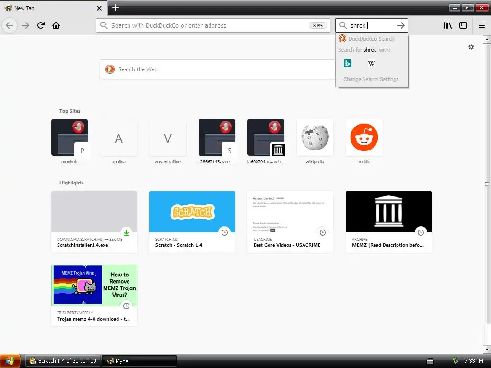
Task: Click history clock on Trojan memz card
Action: [x=126, y=306]
